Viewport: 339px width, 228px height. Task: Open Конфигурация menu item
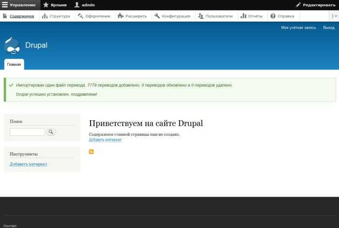click(x=176, y=16)
